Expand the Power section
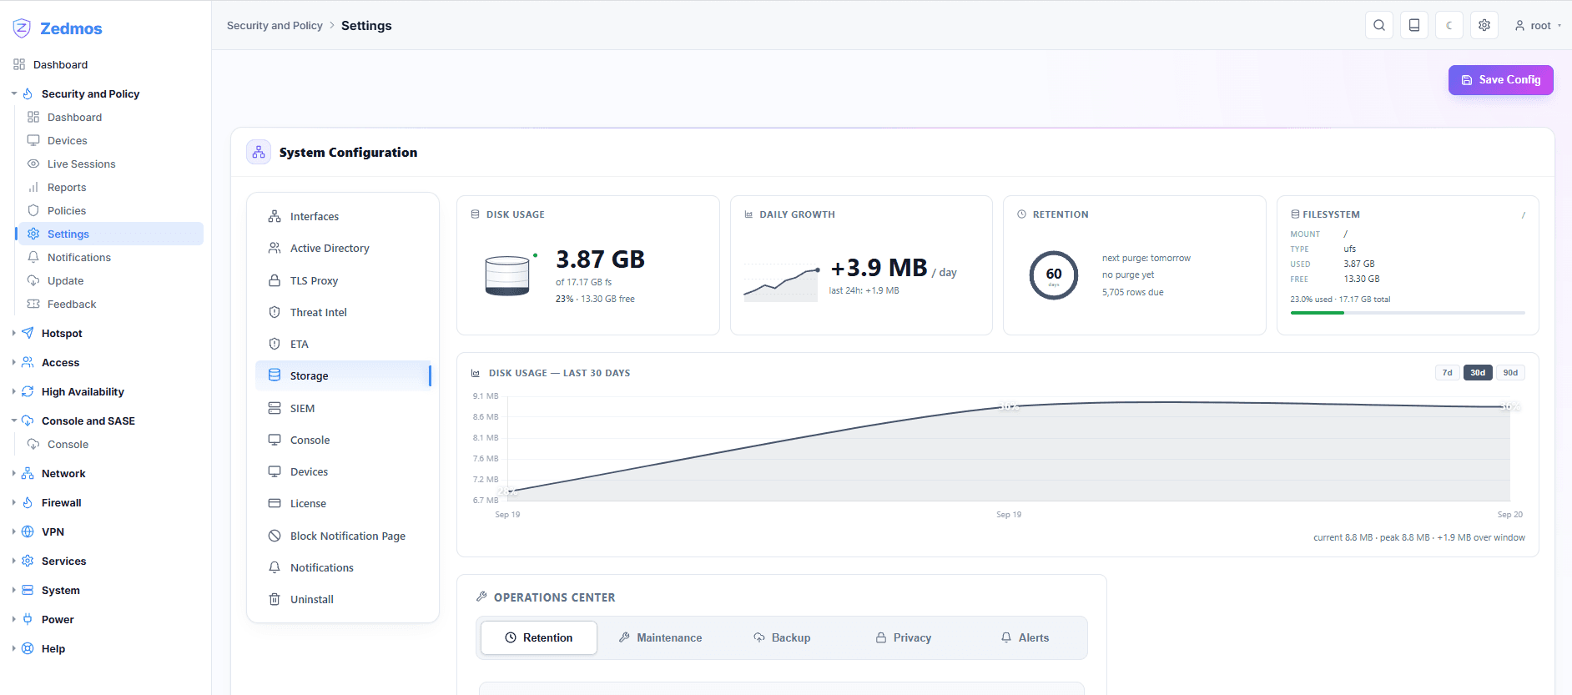The image size is (1572, 695). coord(13,619)
